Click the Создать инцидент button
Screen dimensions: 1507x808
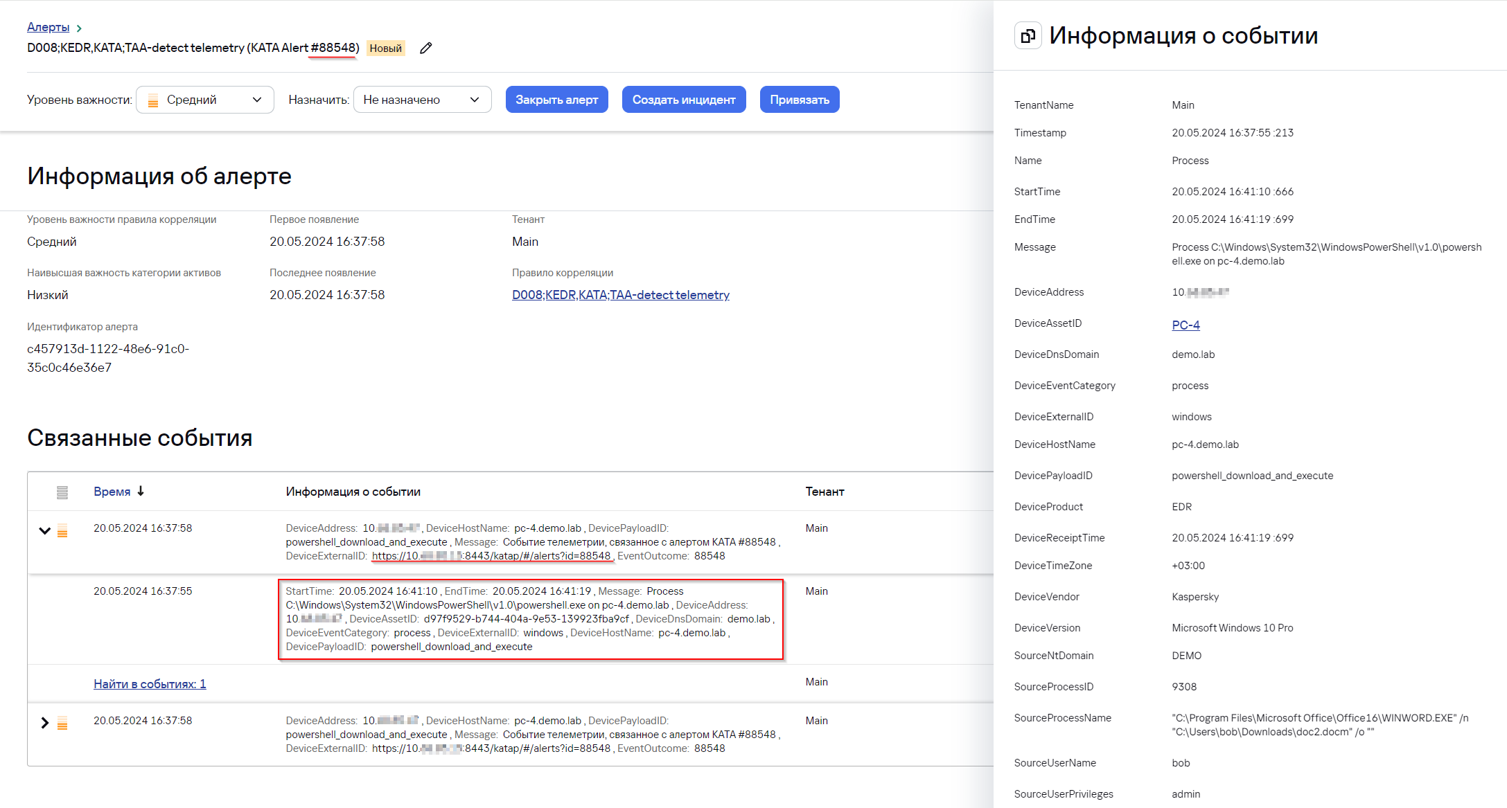tap(684, 100)
